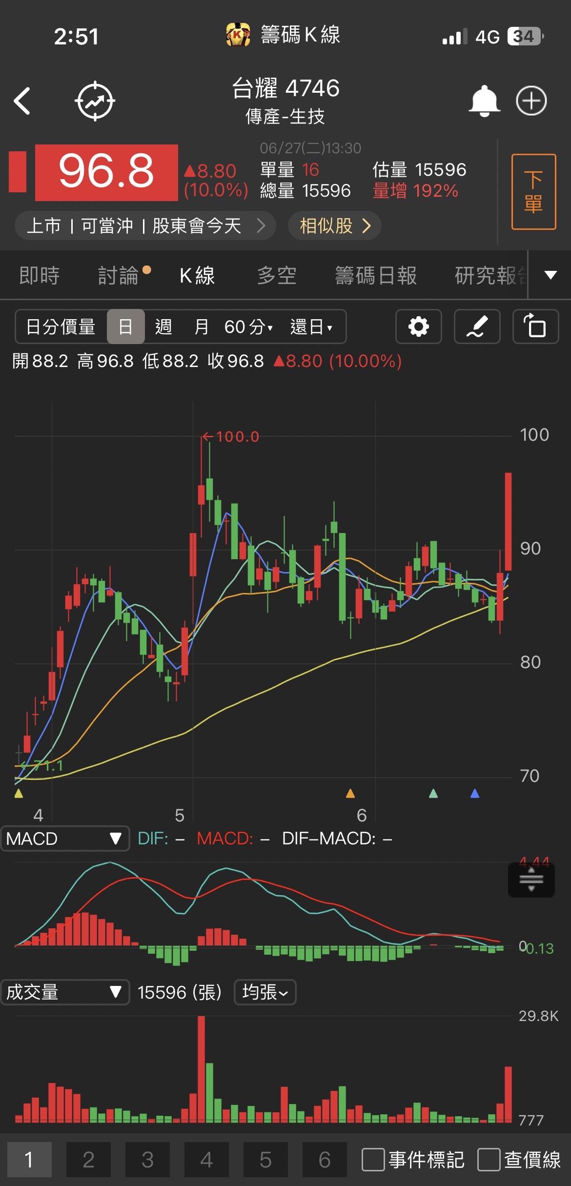Open the 相似股 similar stocks link
The height and width of the screenshot is (1186, 571).
pos(335,225)
